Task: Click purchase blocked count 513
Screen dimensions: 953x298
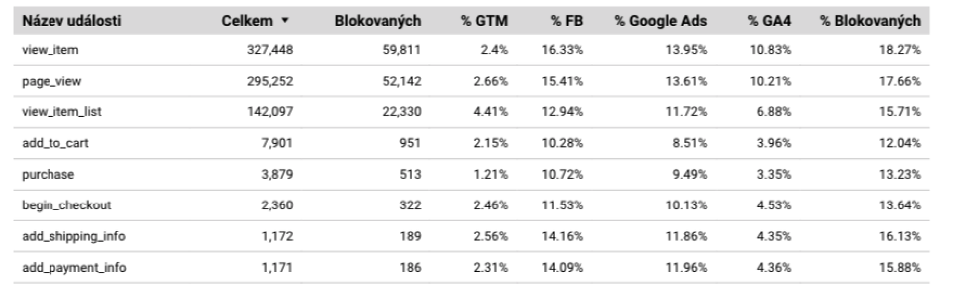Action: click(x=410, y=175)
